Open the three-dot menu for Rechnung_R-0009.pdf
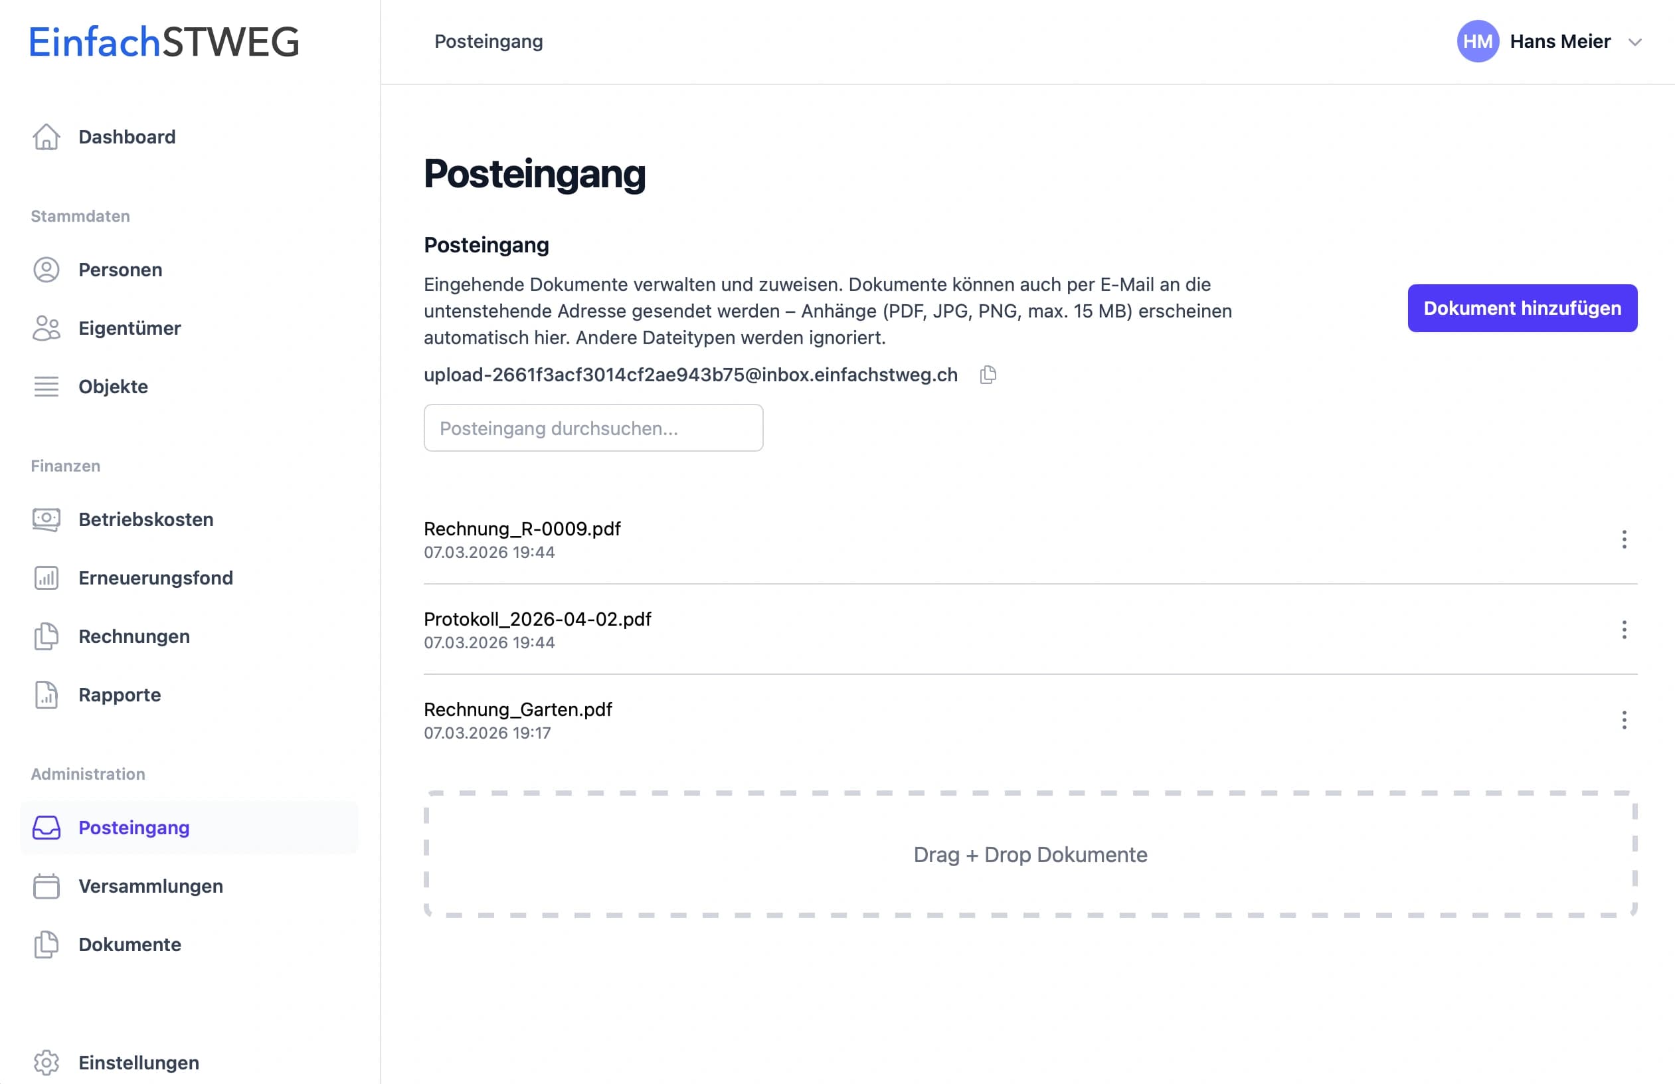Image resolution: width=1675 pixels, height=1084 pixels. click(x=1625, y=539)
